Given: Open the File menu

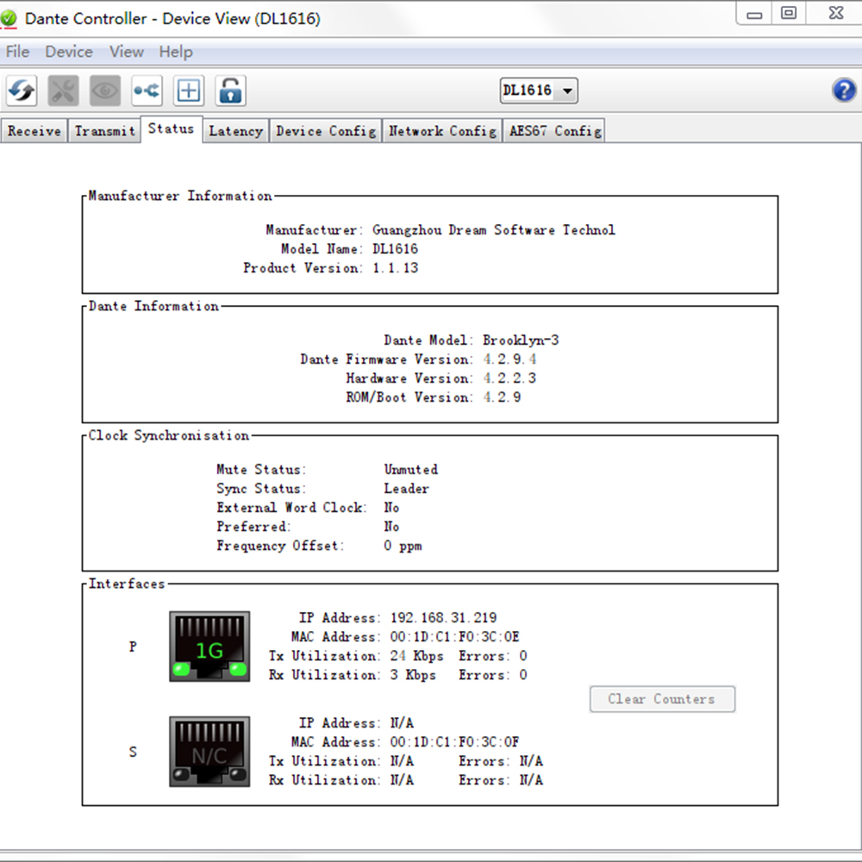Looking at the screenshot, I should [x=17, y=52].
